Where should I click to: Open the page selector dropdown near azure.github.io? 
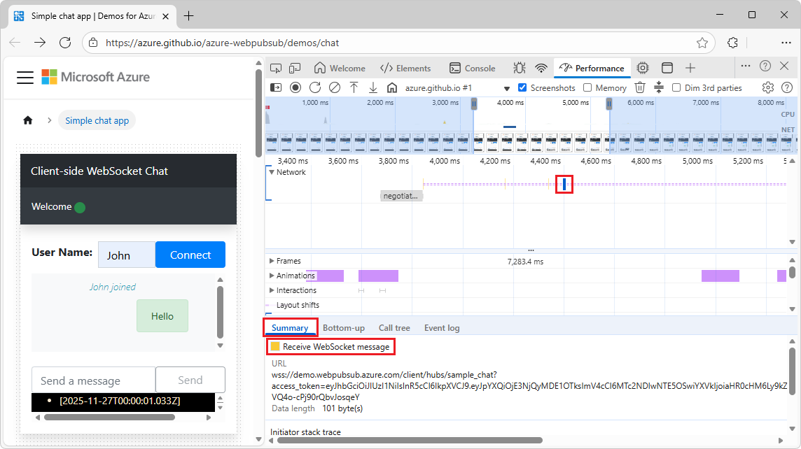coord(506,87)
